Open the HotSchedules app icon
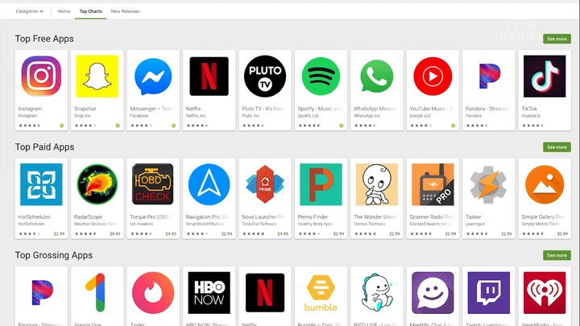The width and height of the screenshot is (580, 326). [x=41, y=184]
